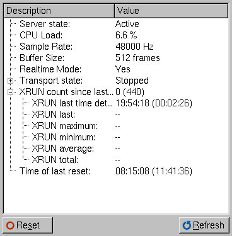Expand the Transport state tree node
The image size is (232, 236).
(10, 81)
